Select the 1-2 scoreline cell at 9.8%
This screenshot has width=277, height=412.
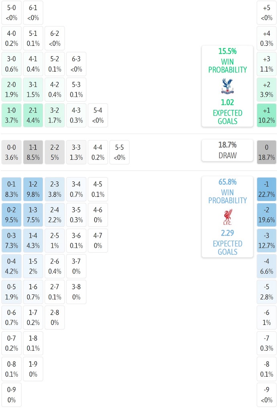click(33, 189)
